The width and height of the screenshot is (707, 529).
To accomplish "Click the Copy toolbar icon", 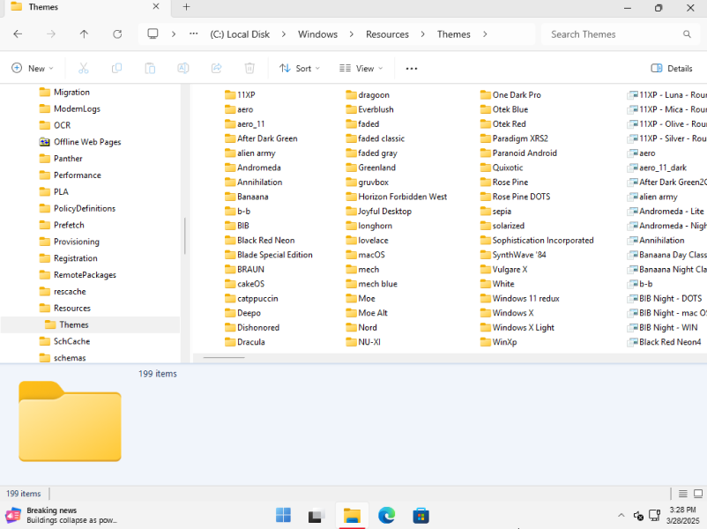I will point(116,68).
